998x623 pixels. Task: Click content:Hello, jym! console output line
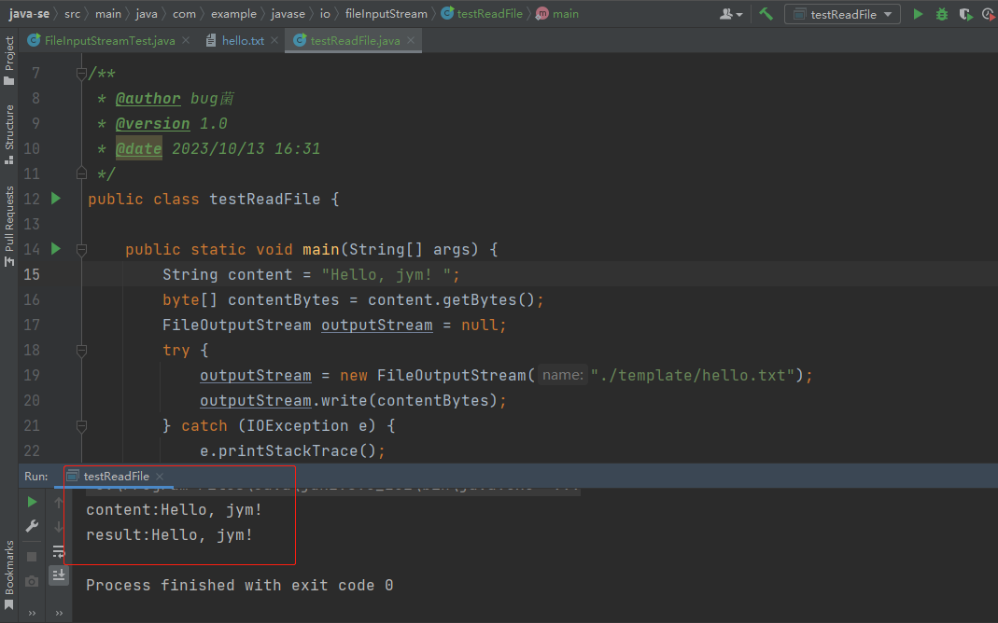coord(174,510)
